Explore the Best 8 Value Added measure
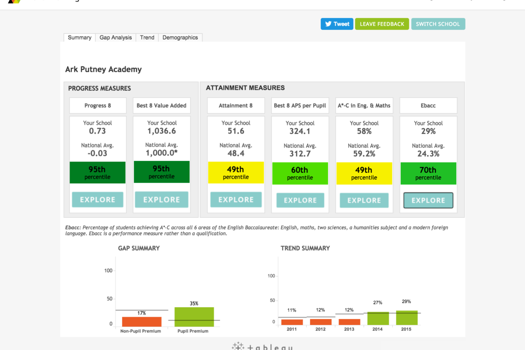 tap(161, 199)
